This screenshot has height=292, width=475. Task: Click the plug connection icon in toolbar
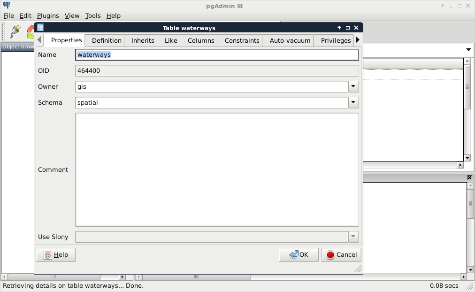tap(15, 31)
